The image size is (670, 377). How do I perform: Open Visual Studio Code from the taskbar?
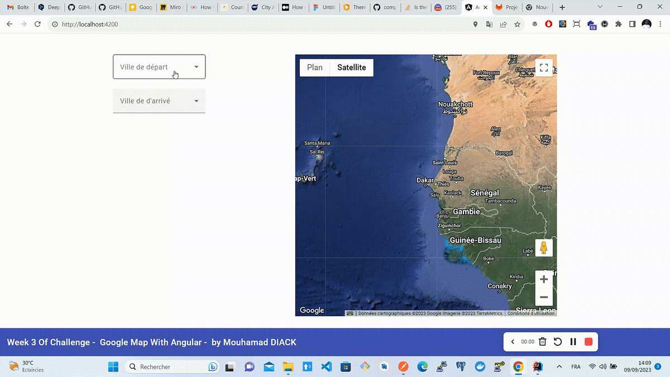(326, 367)
